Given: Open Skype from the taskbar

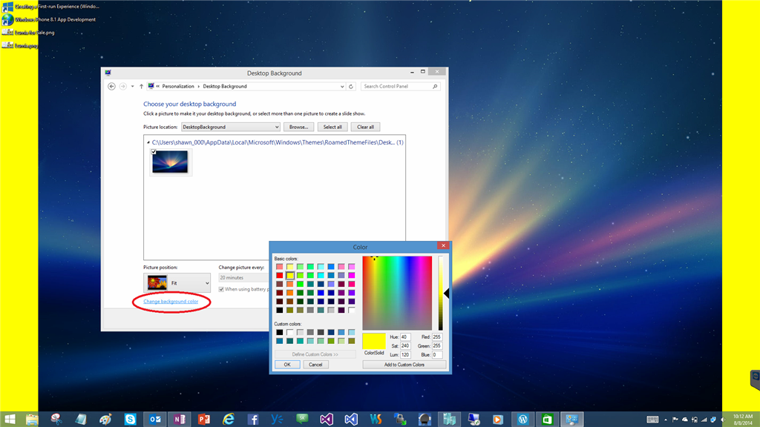Looking at the screenshot, I should [x=130, y=420].
